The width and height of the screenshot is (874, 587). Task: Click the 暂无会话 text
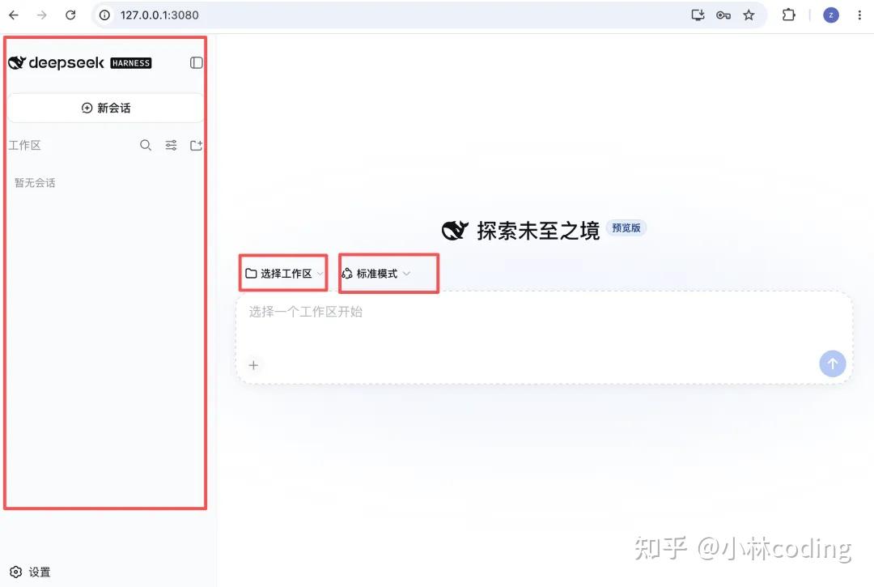(x=35, y=183)
